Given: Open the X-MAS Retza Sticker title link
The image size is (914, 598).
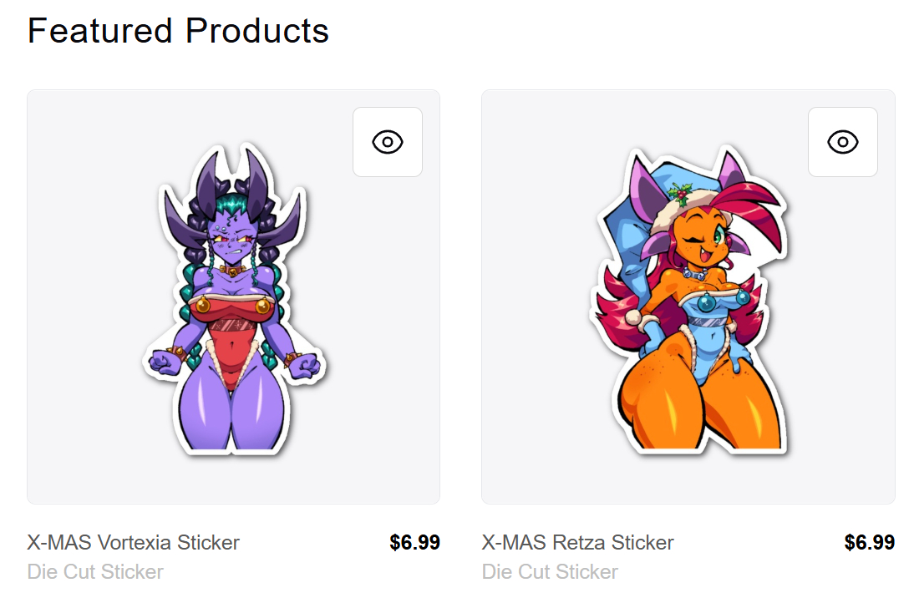Looking at the screenshot, I should pyautogui.click(x=577, y=543).
